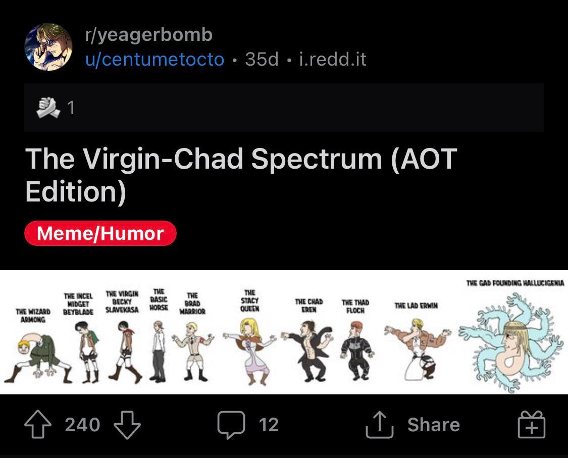Open the post title The Virgin-Chad Spectrum

[x=241, y=174]
